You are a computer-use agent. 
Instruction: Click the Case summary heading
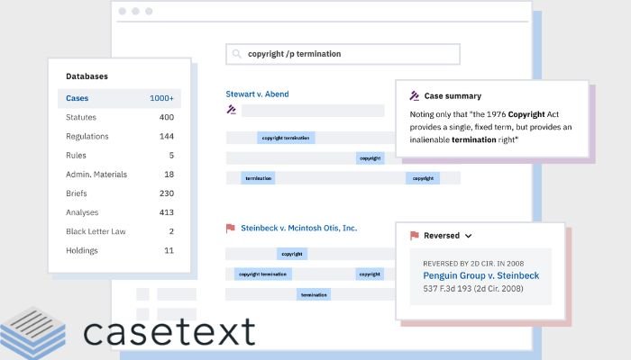click(453, 96)
